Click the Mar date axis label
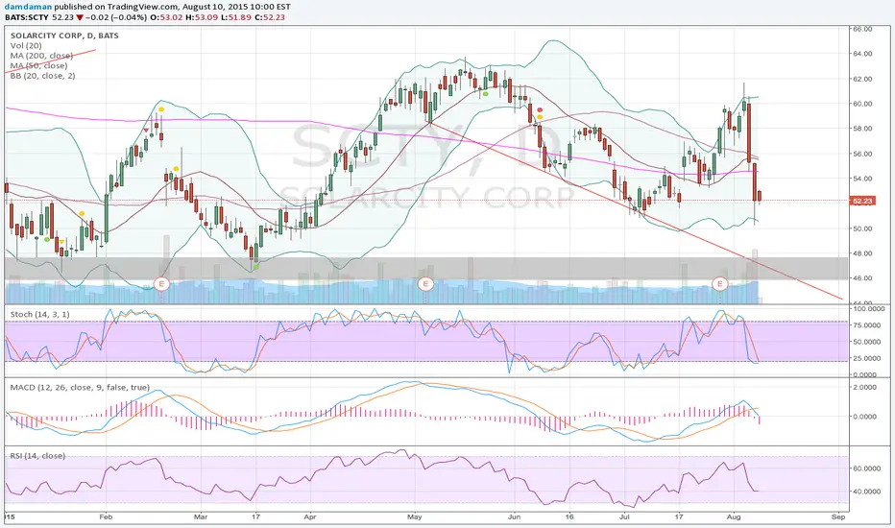The image size is (895, 528). pos(201,517)
